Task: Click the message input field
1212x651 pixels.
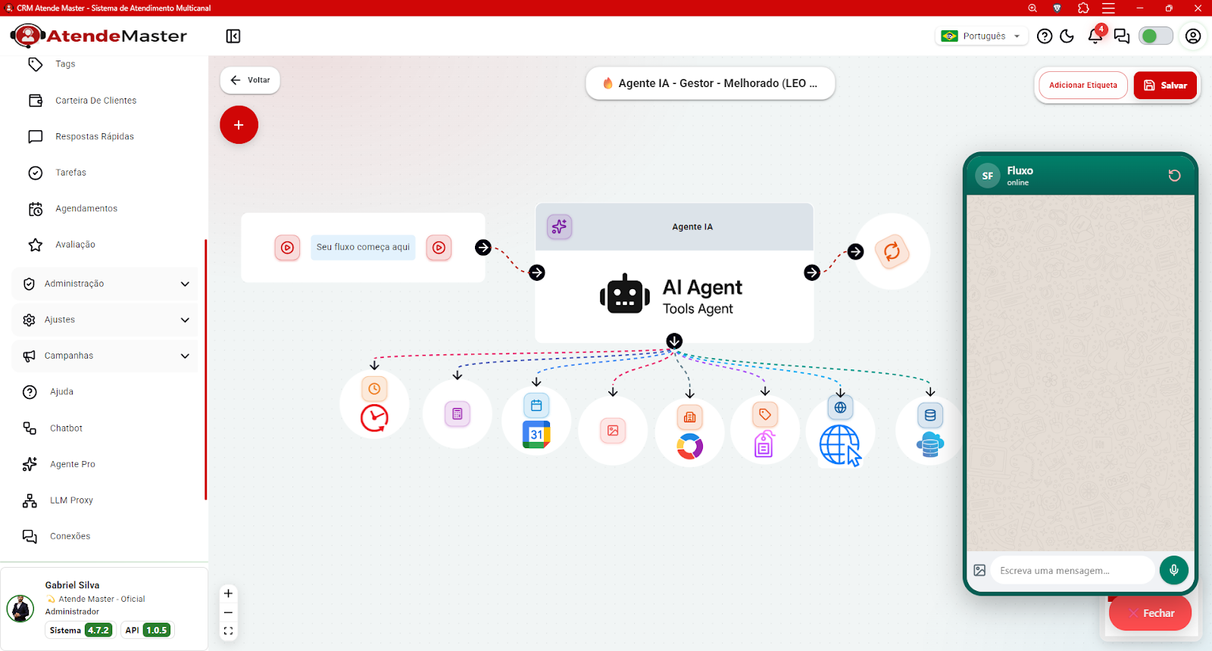Action: click(1072, 570)
